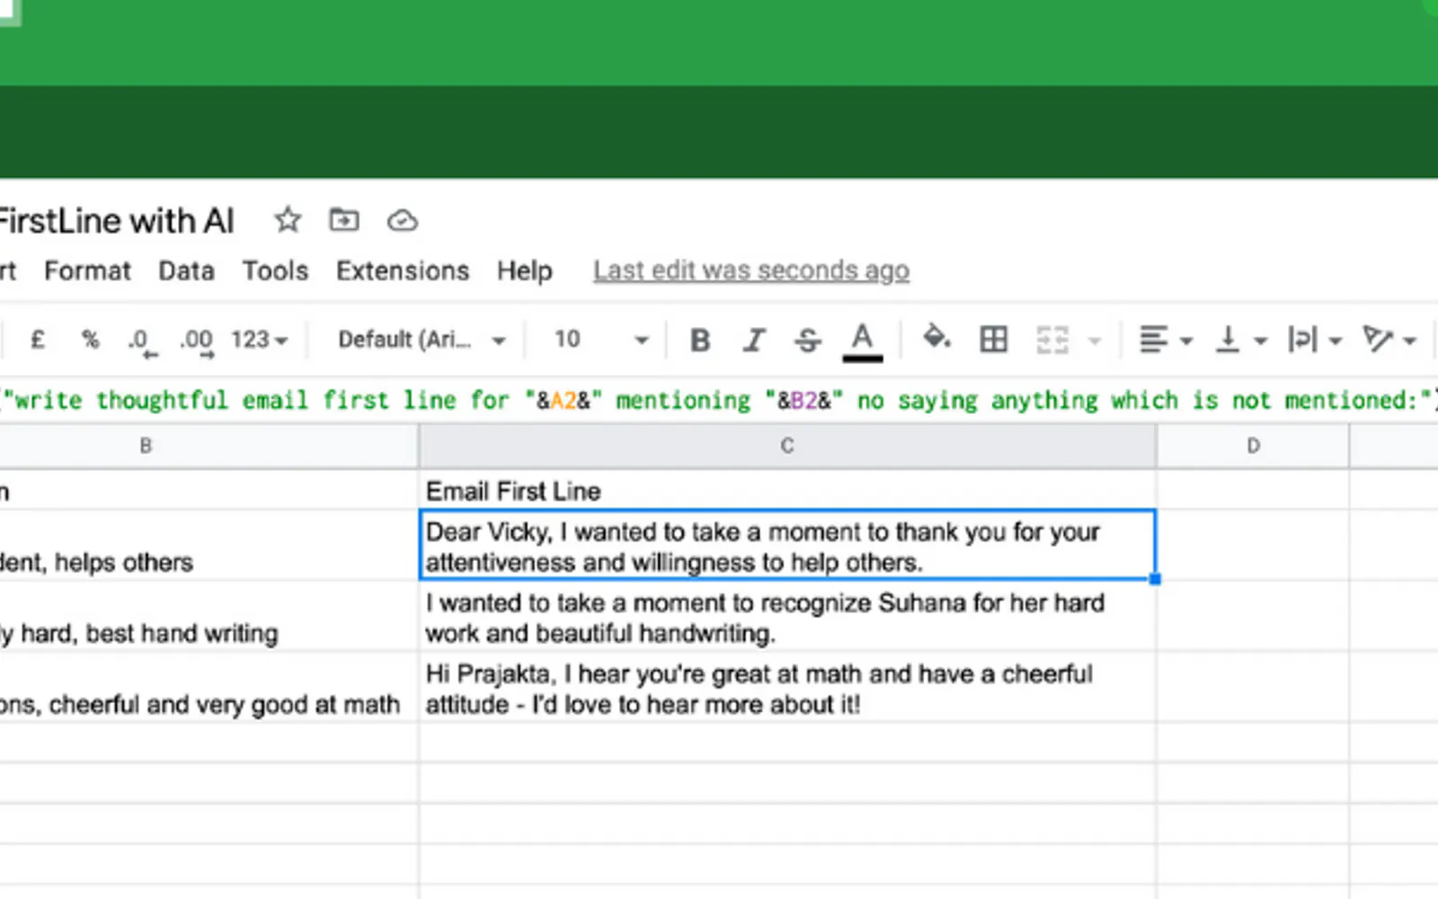Change font size 10 dropdown
Screen dimensions: 1438x899
pos(600,340)
